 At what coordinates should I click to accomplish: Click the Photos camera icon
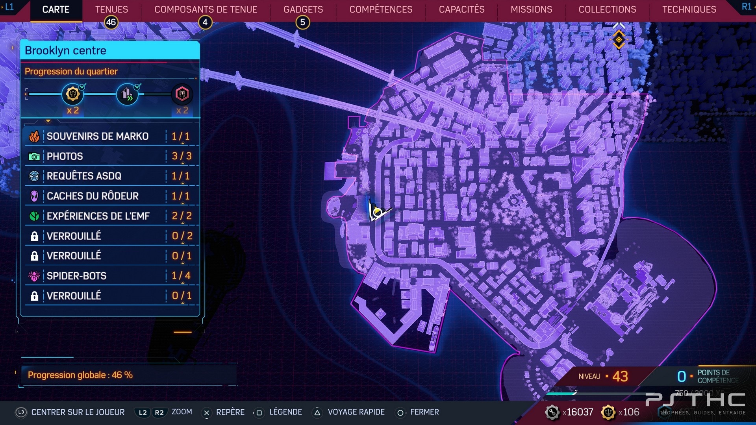[34, 157]
